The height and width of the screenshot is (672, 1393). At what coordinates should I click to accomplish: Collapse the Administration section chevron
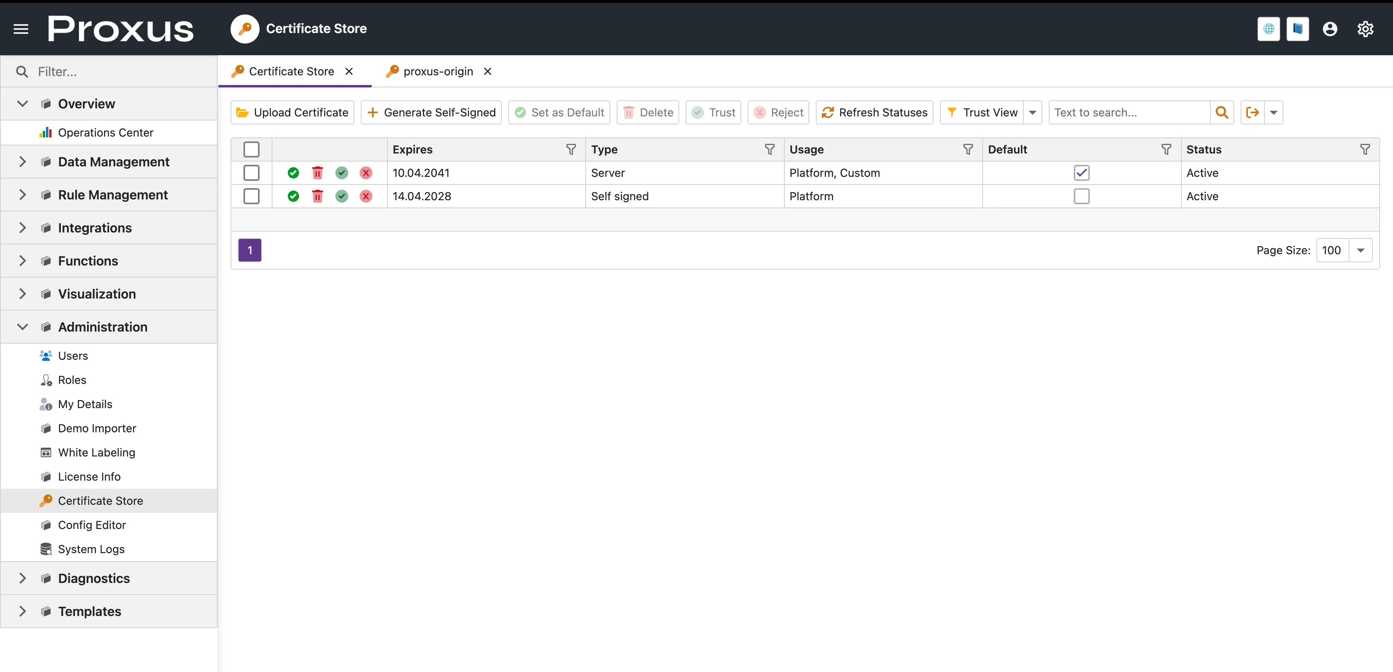tap(22, 327)
